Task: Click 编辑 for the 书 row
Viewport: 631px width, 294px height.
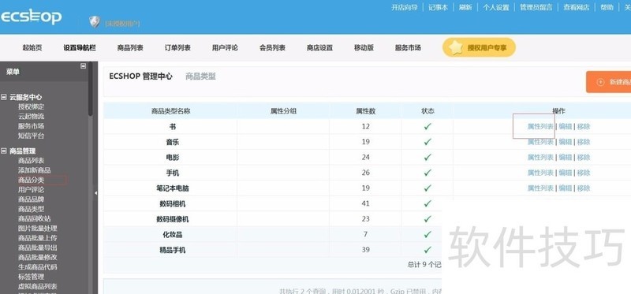Action: [566, 126]
